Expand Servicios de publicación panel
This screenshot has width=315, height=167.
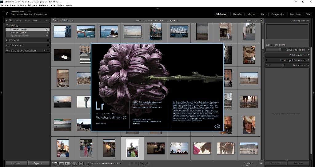pos(7,51)
